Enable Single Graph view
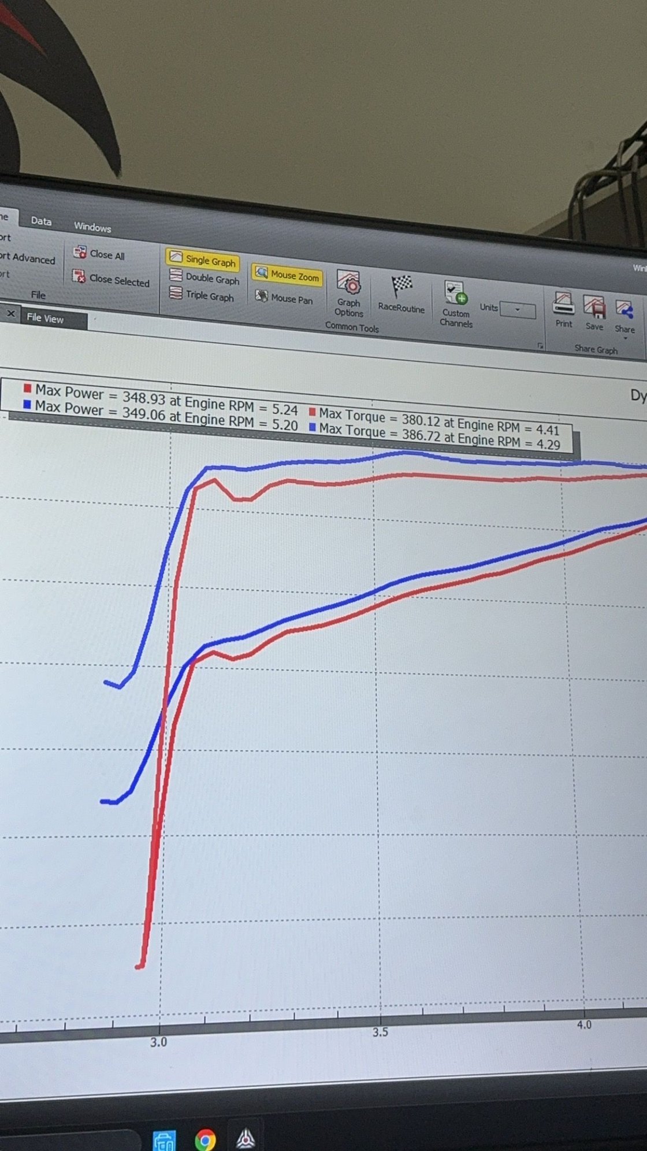The image size is (647, 1151). coord(202,260)
